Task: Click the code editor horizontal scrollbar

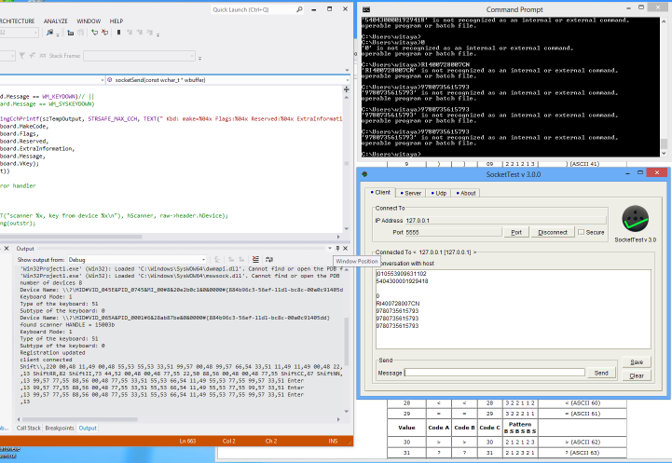Action: click(x=71, y=237)
